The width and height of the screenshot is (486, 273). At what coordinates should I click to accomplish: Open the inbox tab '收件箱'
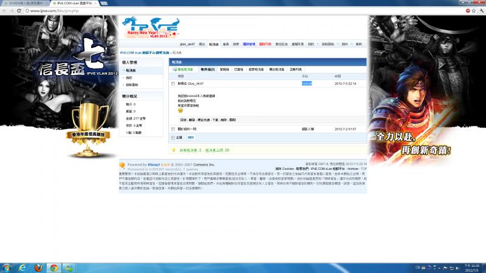(x=208, y=70)
